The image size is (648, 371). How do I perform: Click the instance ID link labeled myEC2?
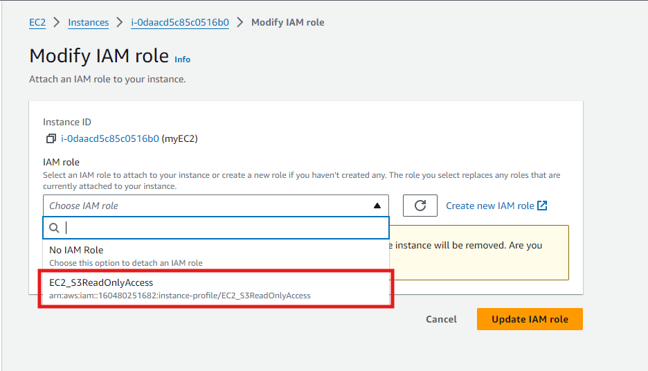110,138
